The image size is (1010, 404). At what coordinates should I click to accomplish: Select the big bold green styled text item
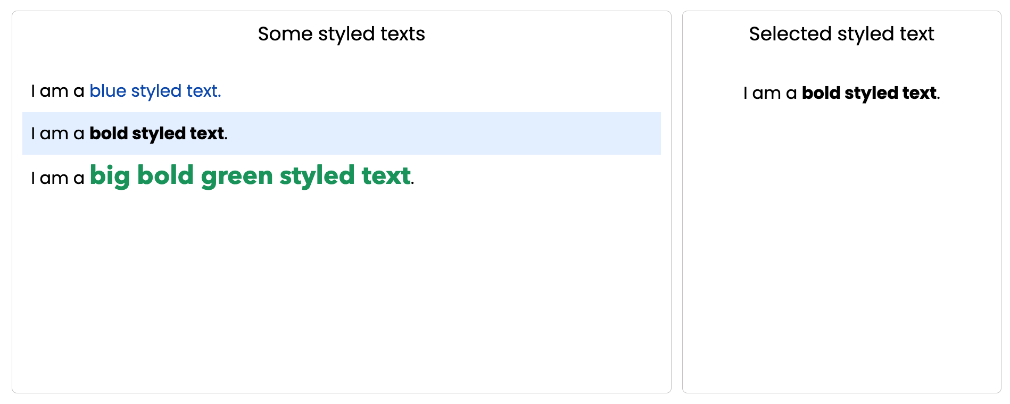coord(341,176)
